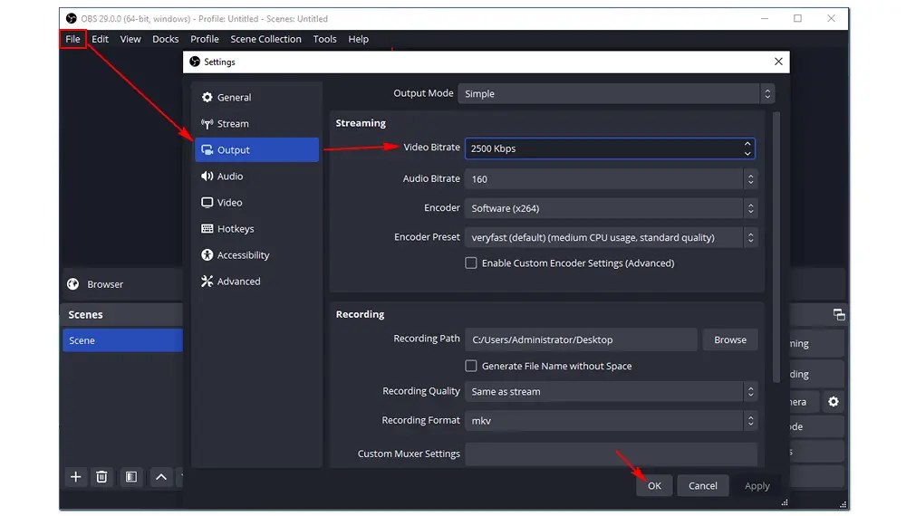The width and height of the screenshot is (906, 516).
Task: Open the Audio Bitrate dropdown
Action: (x=611, y=179)
